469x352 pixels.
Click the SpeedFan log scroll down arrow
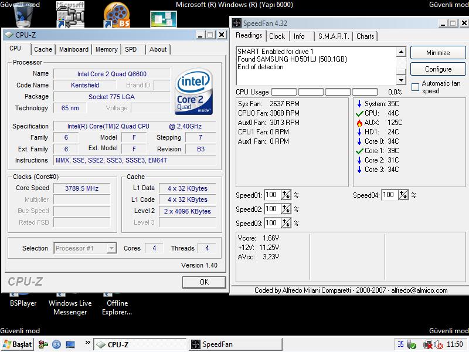click(x=401, y=80)
